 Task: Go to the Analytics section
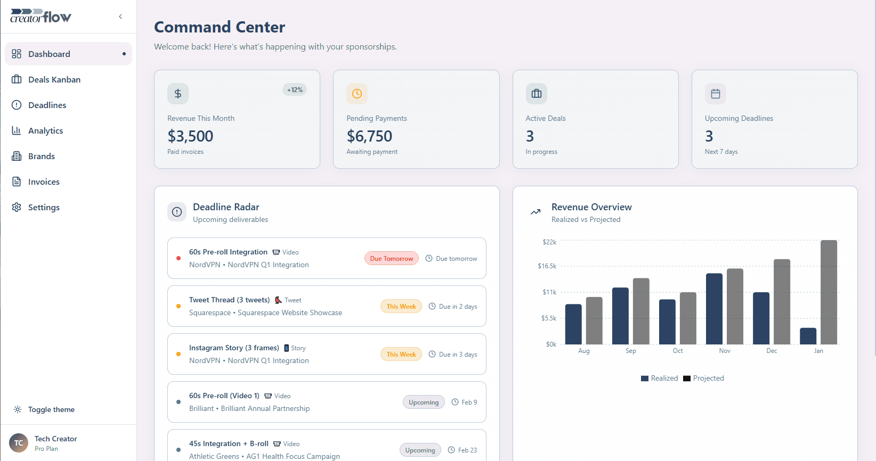[46, 130]
